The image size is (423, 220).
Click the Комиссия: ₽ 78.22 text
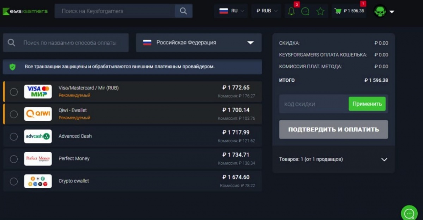tap(238, 186)
